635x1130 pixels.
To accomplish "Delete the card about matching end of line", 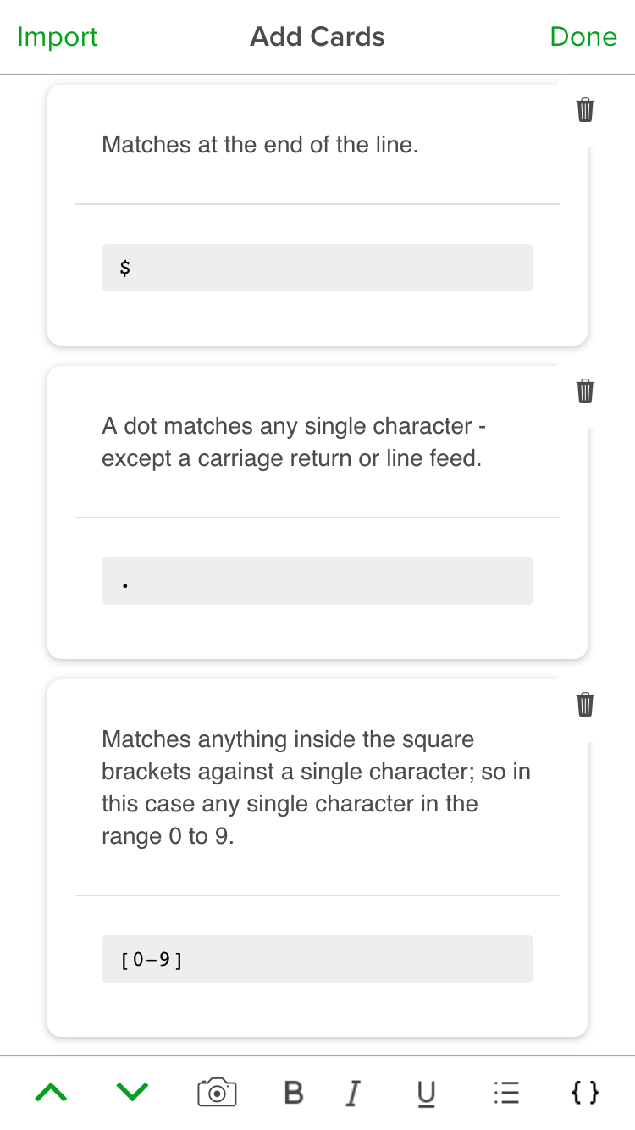I will 585,109.
